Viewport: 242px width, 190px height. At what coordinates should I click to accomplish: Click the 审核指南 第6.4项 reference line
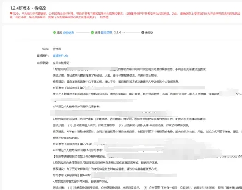[72, 175]
